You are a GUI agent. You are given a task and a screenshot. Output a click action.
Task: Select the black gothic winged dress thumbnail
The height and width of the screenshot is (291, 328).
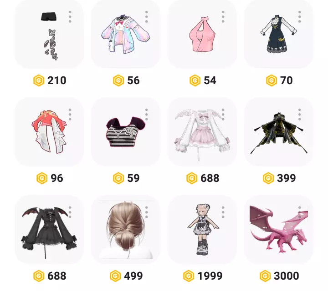pos(49,230)
